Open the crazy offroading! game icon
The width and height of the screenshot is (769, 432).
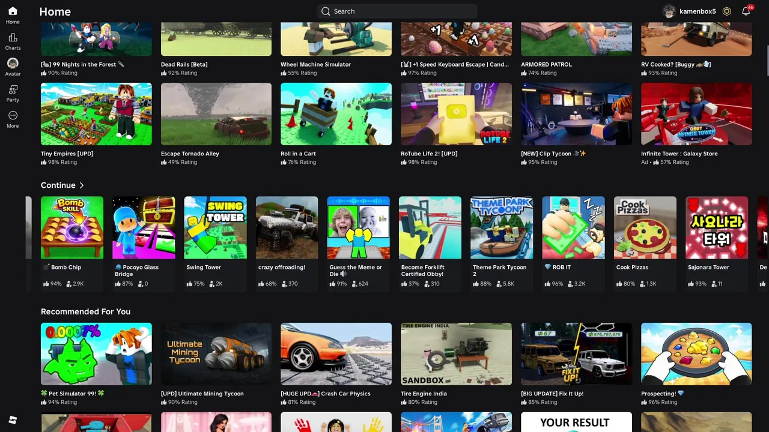(287, 227)
